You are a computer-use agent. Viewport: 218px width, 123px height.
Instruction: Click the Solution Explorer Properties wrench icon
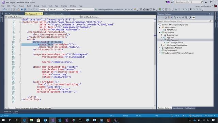pyautogui.click(x=190, y=17)
